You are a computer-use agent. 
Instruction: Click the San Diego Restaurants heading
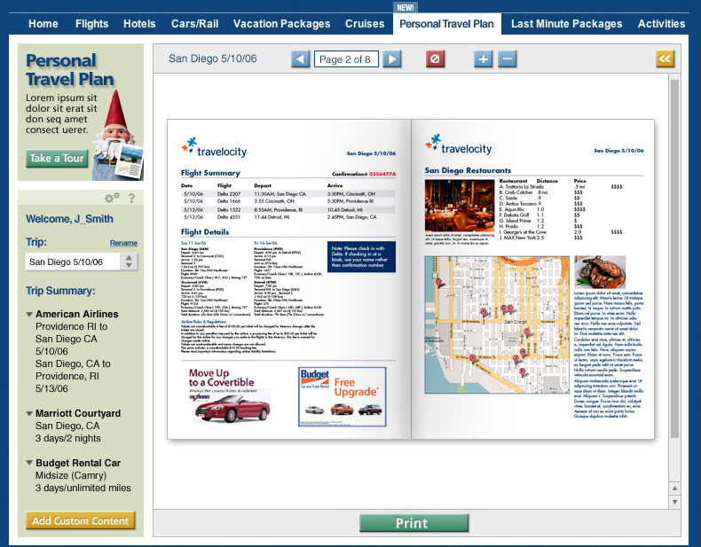click(x=468, y=170)
